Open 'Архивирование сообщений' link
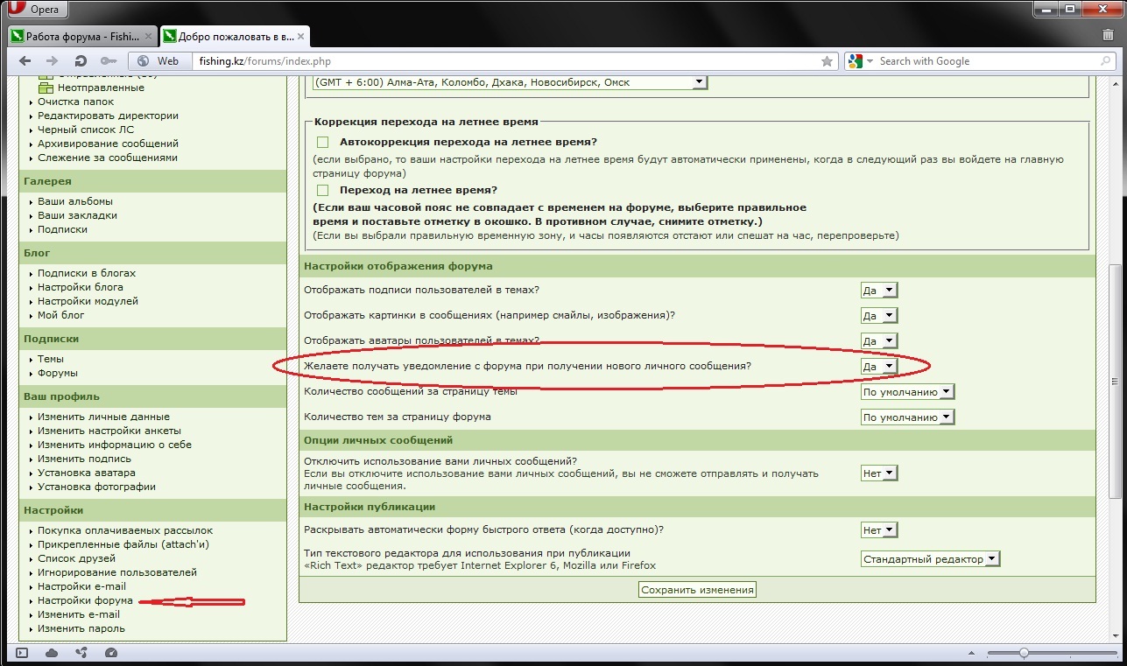 tap(108, 144)
